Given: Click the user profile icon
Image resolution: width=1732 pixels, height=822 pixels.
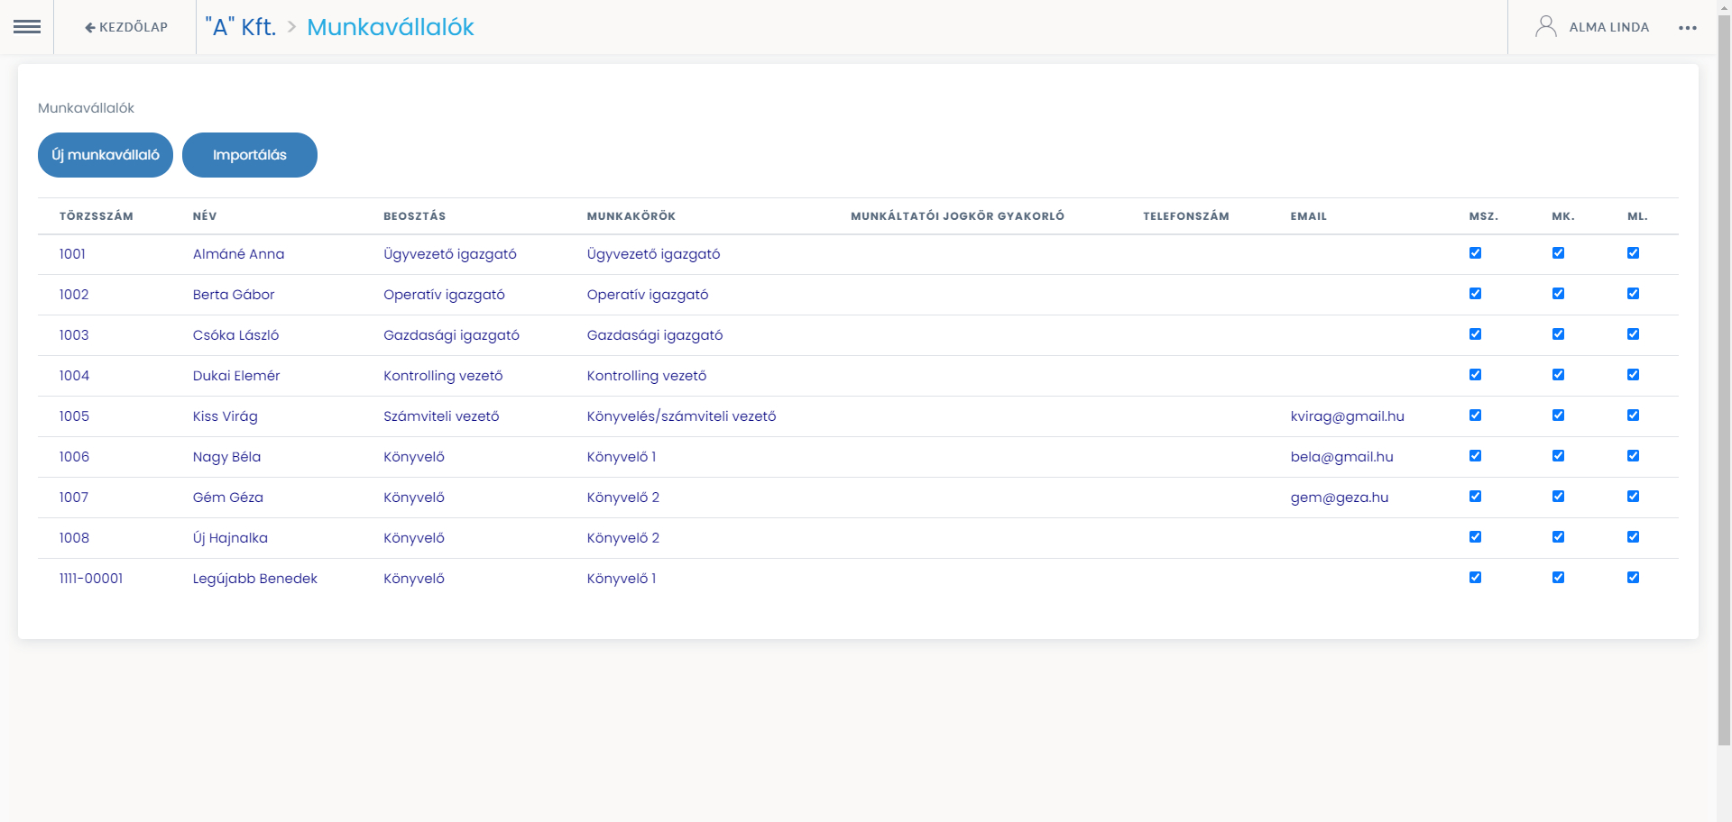Looking at the screenshot, I should click(x=1545, y=27).
